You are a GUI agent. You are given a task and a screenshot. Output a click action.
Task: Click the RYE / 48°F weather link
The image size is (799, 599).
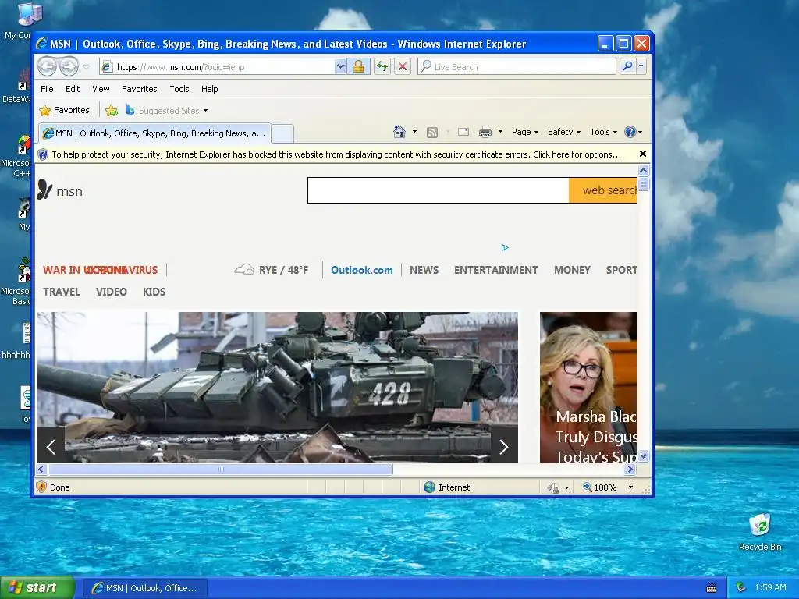point(271,270)
